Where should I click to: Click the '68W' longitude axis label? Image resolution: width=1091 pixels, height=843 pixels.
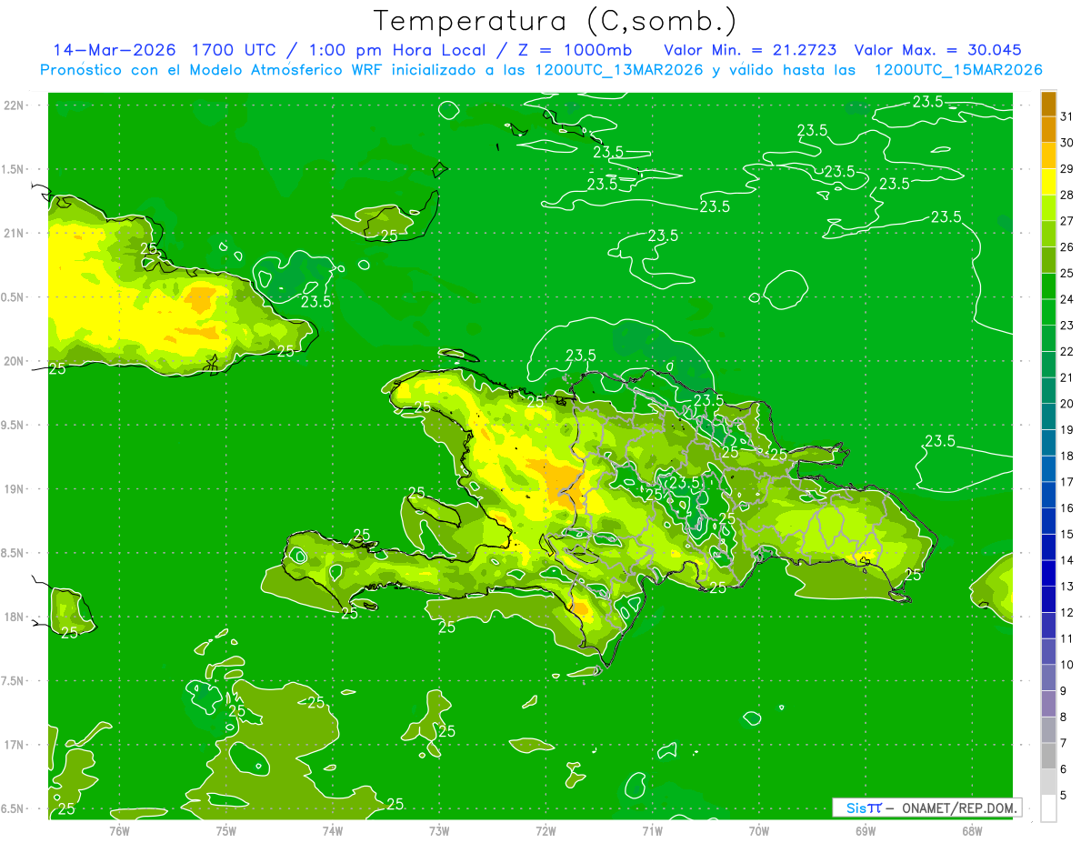(x=972, y=829)
